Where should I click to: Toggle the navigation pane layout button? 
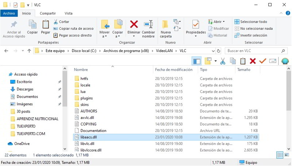pyautogui.click(x=197, y=61)
